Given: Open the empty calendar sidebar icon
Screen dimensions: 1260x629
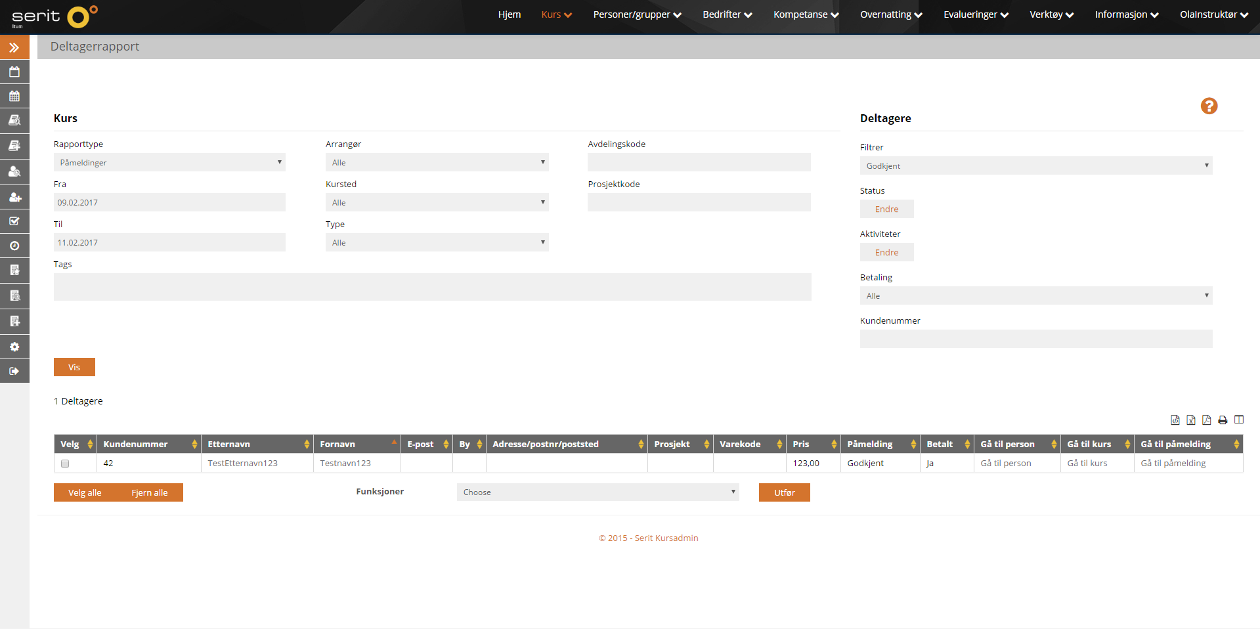Looking at the screenshot, I should pos(14,72).
